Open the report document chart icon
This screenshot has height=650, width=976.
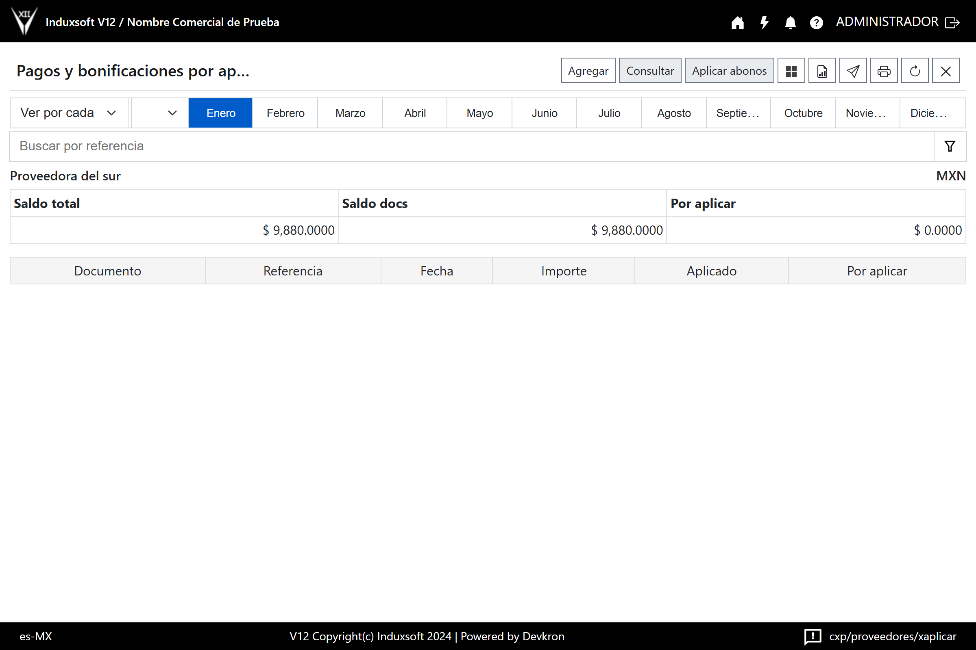pyautogui.click(x=821, y=71)
